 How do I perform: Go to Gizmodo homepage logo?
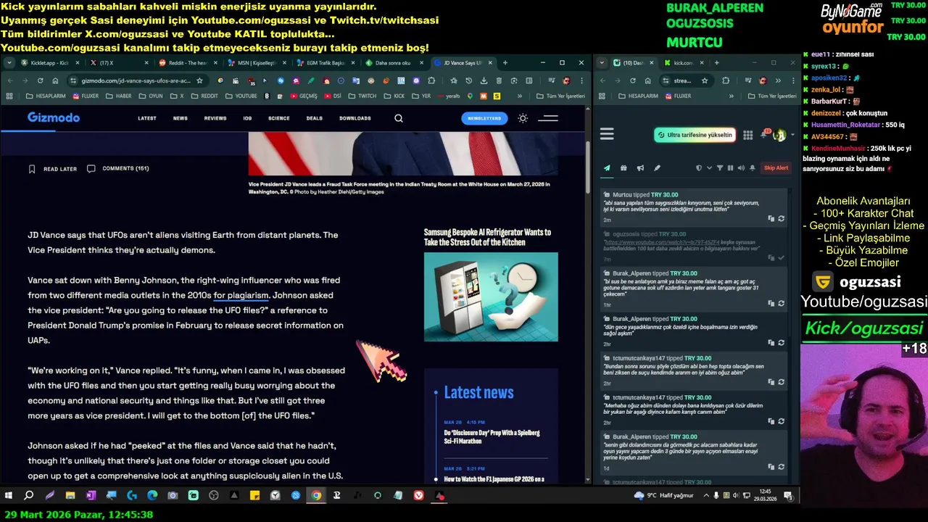coord(54,117)
